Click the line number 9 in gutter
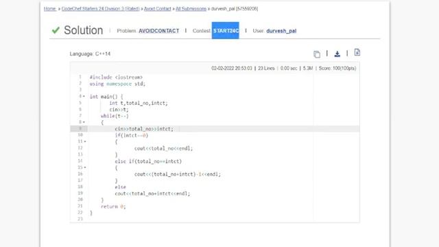Viewport: 439px width, 247px height. point(80,128)
